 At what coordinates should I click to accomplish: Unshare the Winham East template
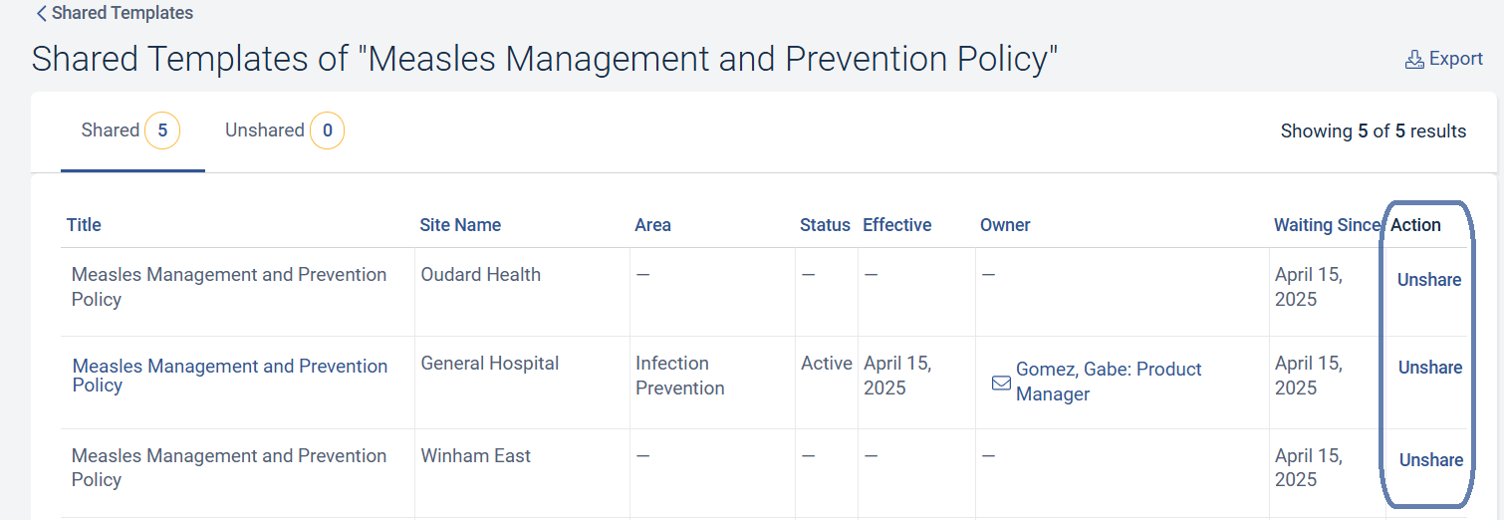pos(1430,460)
